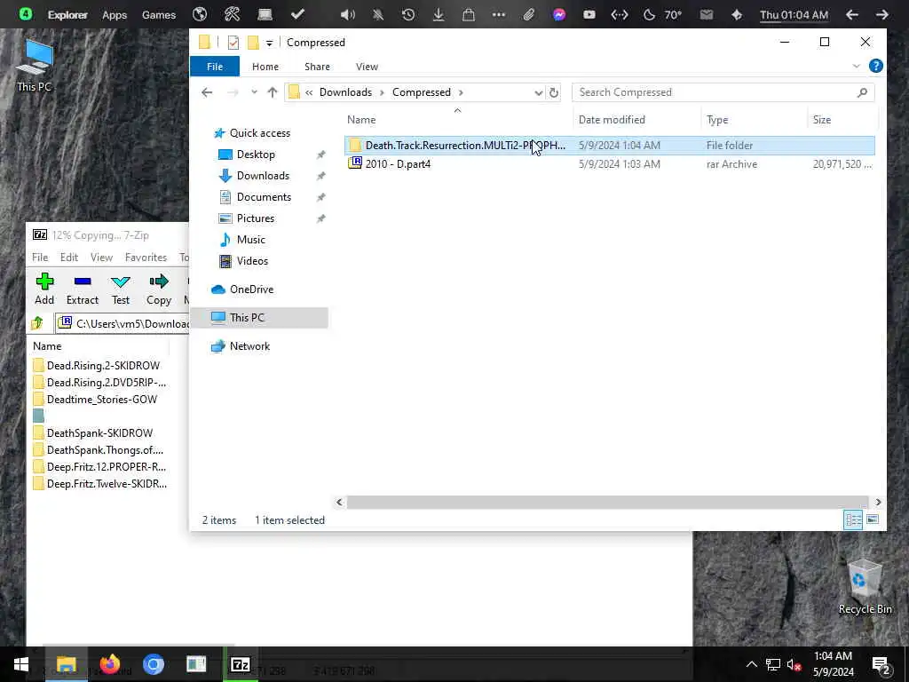Screen dimensions: 909x682
Task: Click Properties icon in title bar
Action: click(x=233, y=43)
